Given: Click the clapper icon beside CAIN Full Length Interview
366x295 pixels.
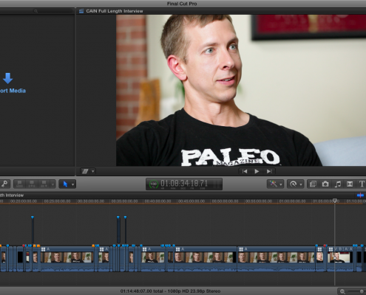Looking at the screenshot, I should (x=81, y=11).
